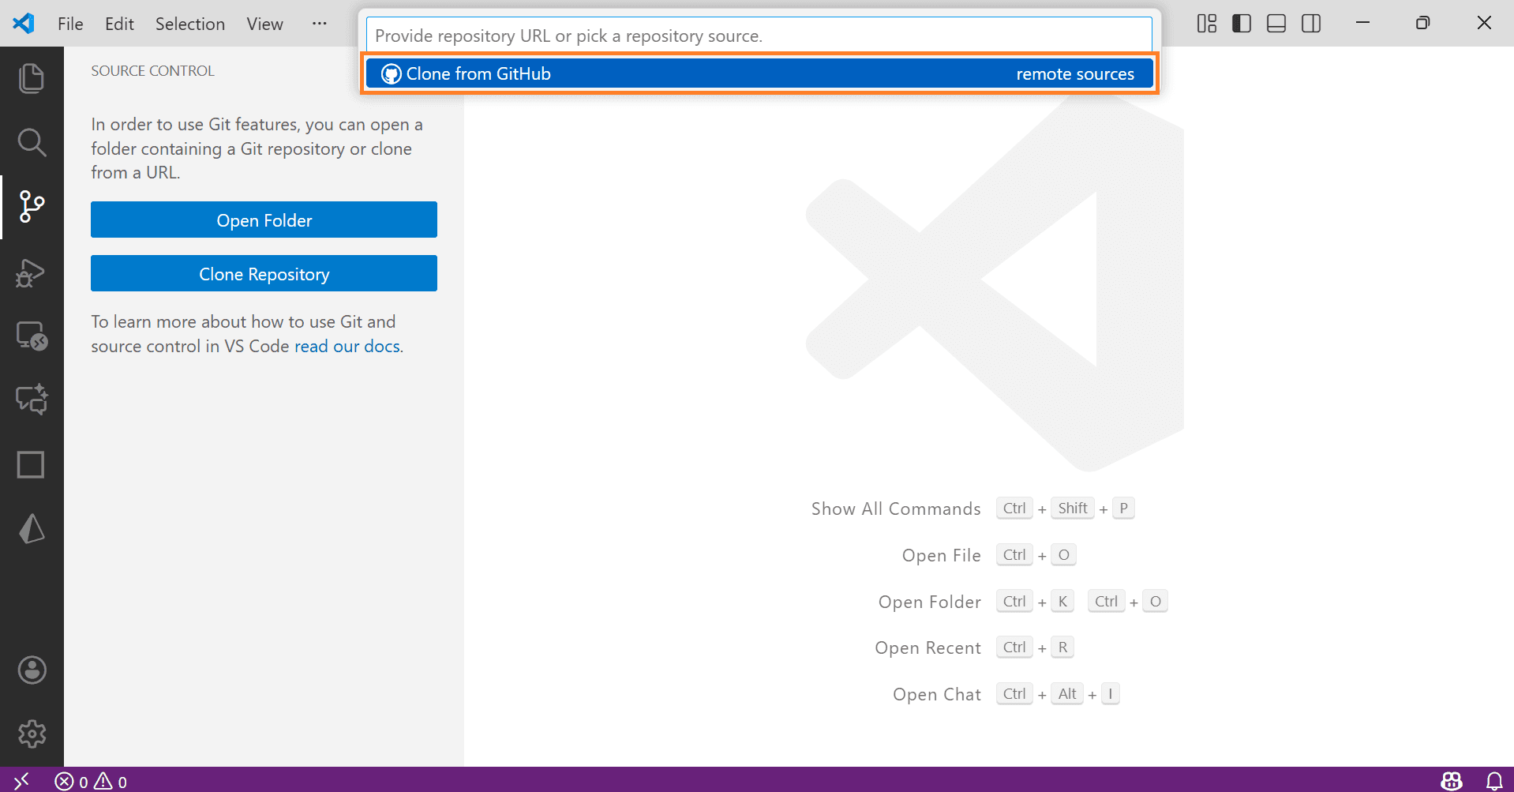Open the Accounts menu
The width and height of the screenshot is (1514, 792).
coord(32,670)
